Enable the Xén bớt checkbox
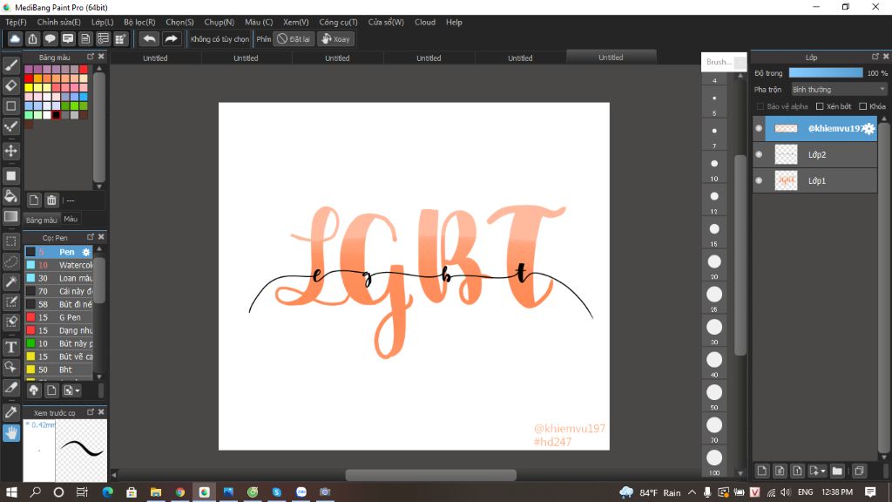 point(820,106)
